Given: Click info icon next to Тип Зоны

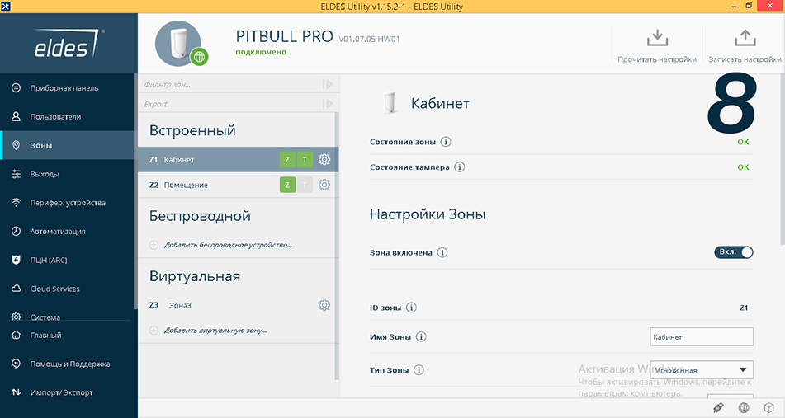Looking at the screenshot, I should pos(419,370).
